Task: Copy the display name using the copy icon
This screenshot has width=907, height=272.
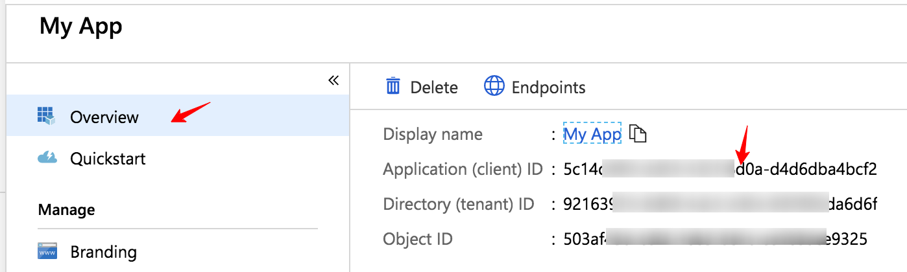Action: (638, 134)
